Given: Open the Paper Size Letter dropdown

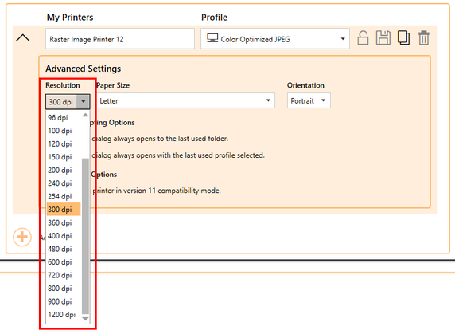Looking at the screenshot, I should [185, 100].
